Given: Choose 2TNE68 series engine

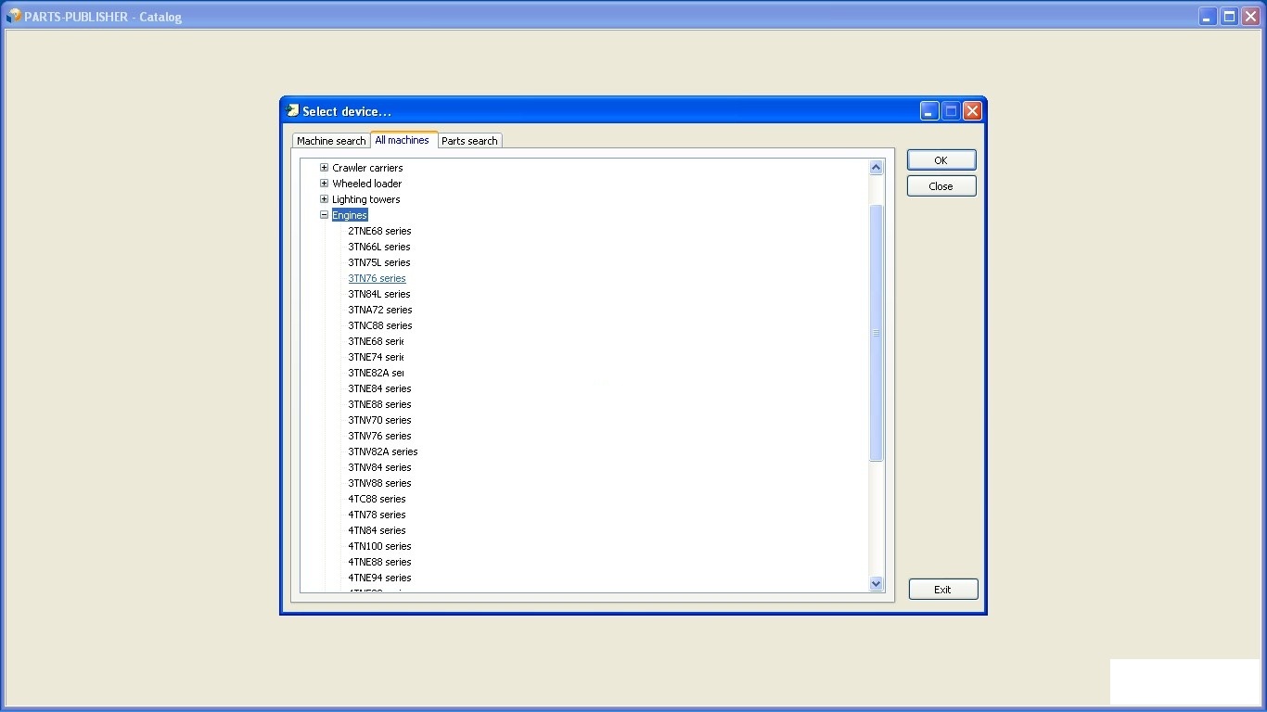Looking at the screenshot, I should click(379, 231).
